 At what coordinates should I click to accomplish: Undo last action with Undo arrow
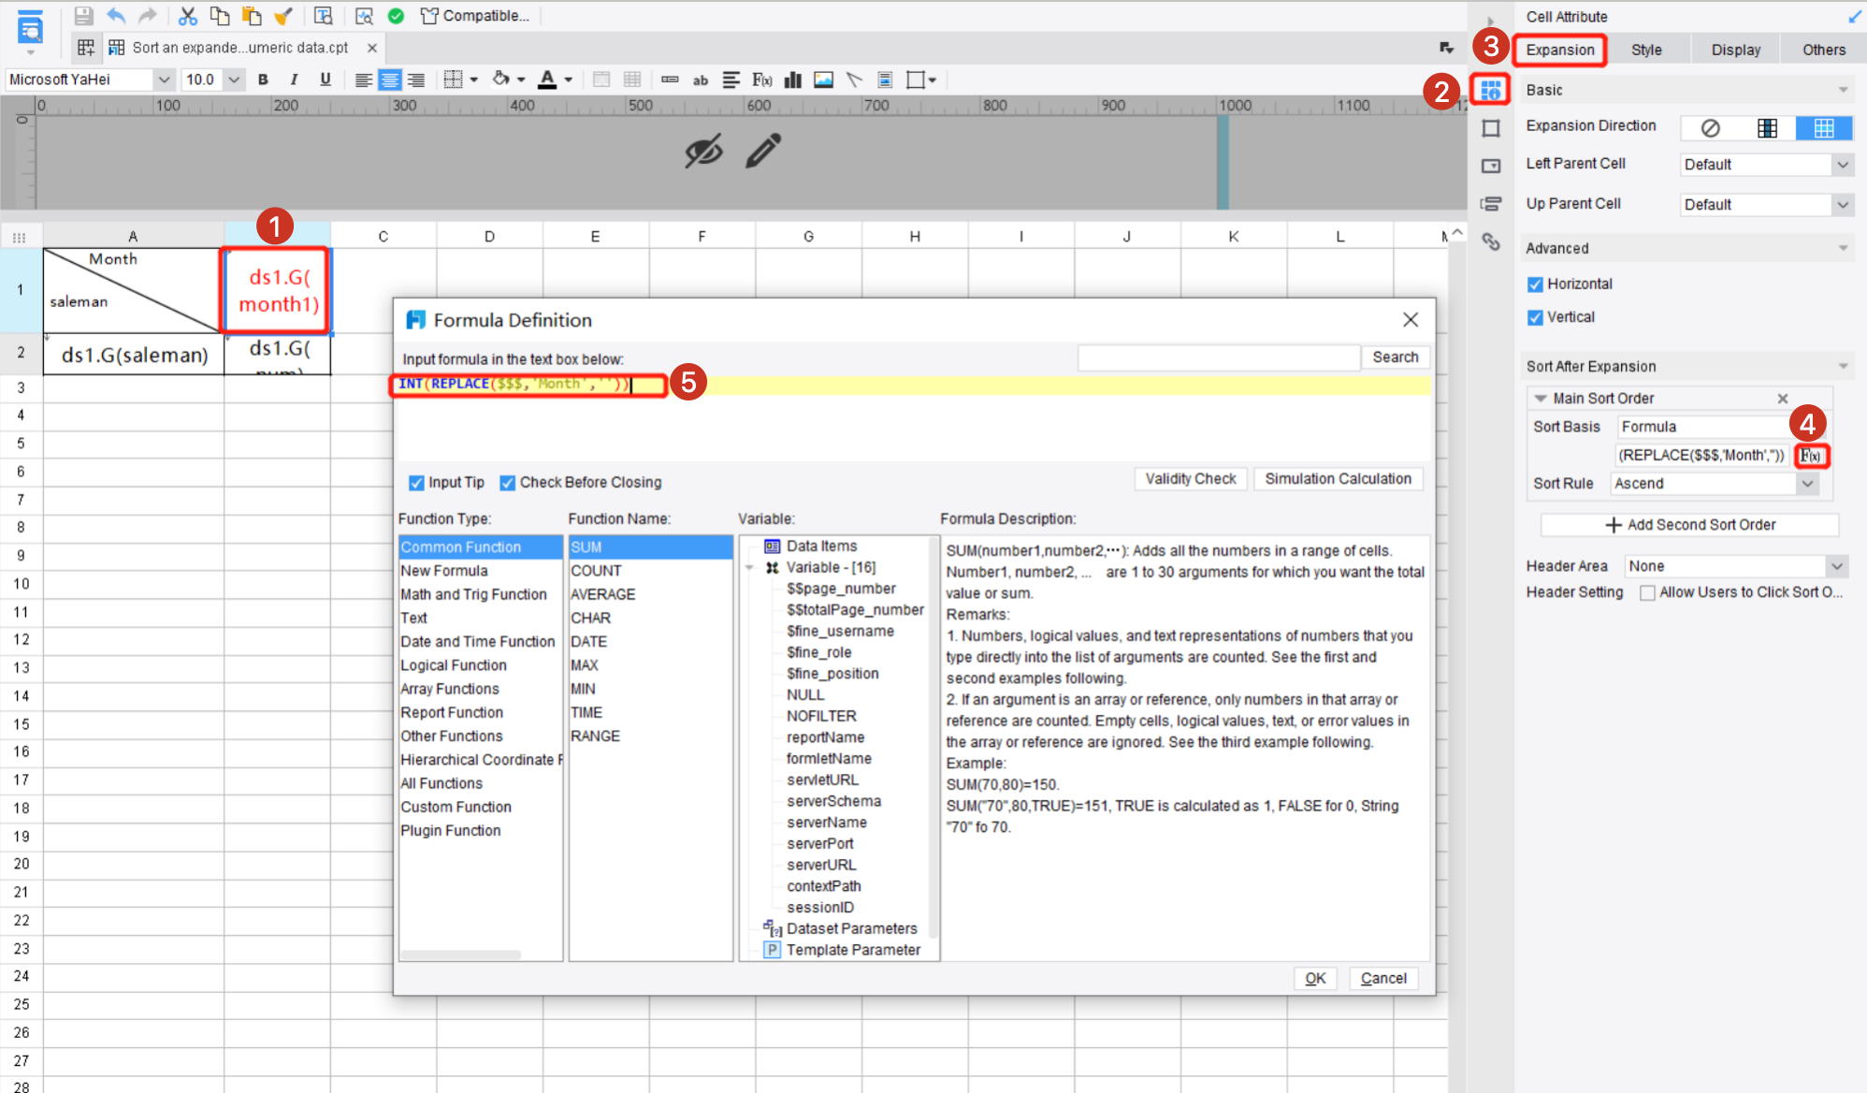click(116, 16)
